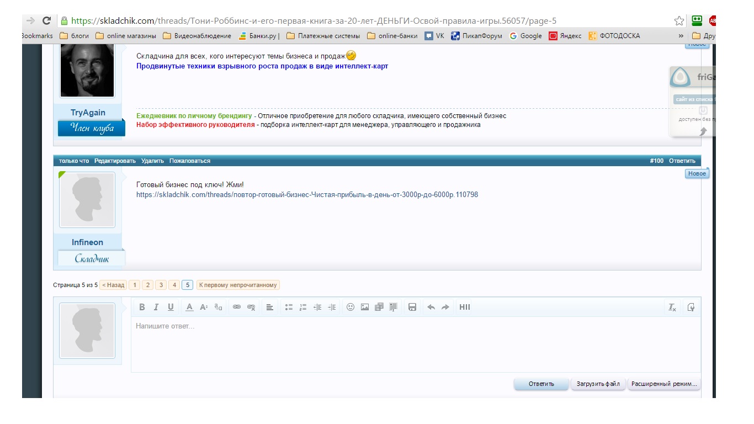Click the ordered list icon

(x=302, y=308)
